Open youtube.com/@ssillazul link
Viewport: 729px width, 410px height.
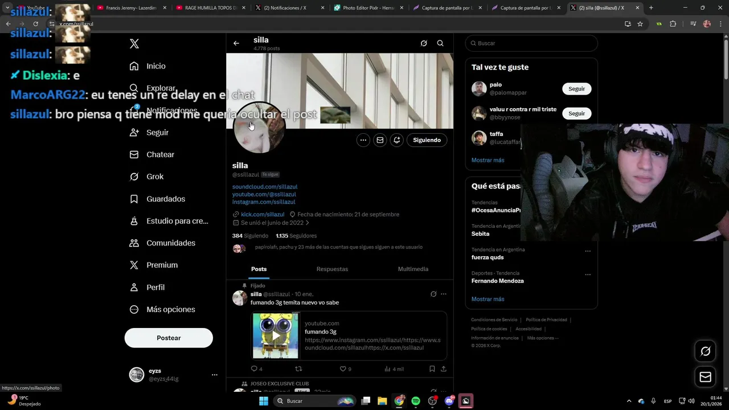[x=264, y=194]
